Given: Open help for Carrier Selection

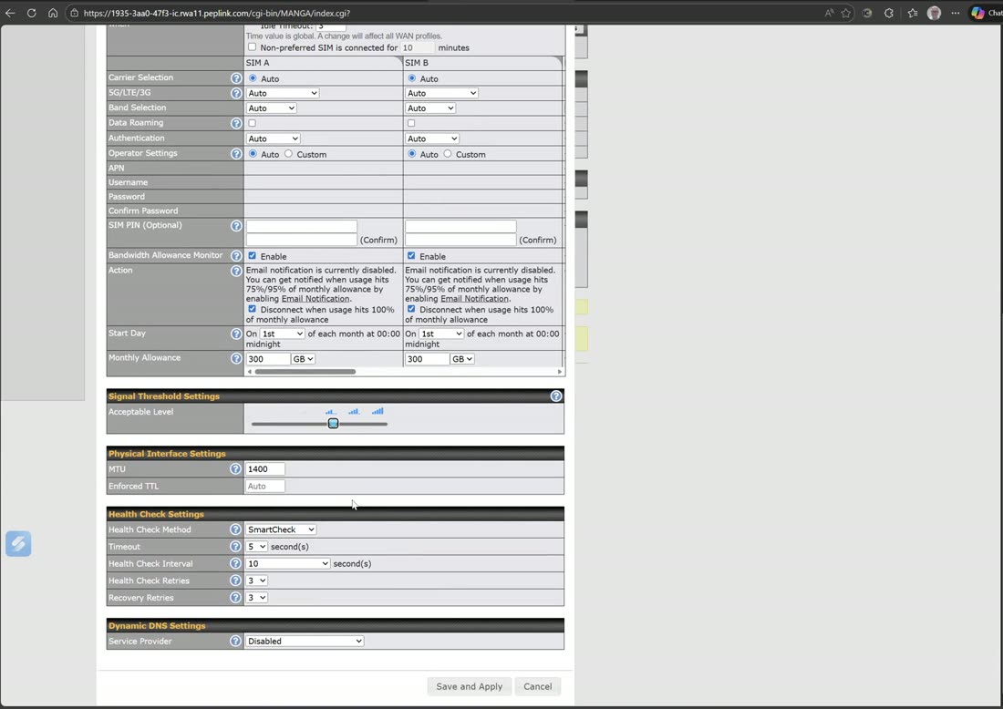Looking at the screenshot, I should pyautogui.click(x=236, y=78).
